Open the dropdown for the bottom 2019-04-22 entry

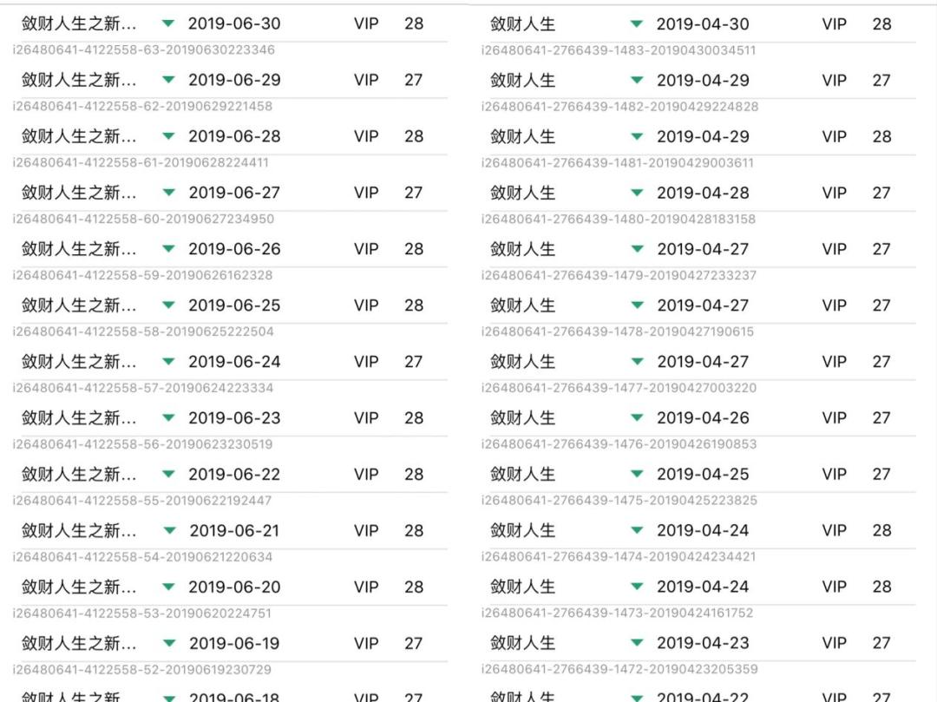coord(637,696)
